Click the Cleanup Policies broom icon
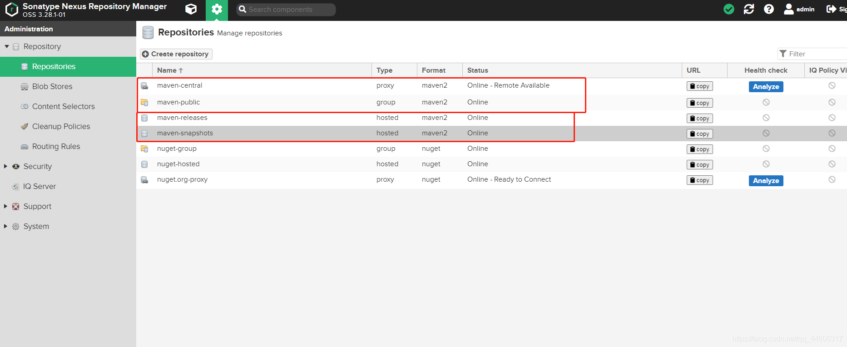The image size is (847, 347). [25, 126]
